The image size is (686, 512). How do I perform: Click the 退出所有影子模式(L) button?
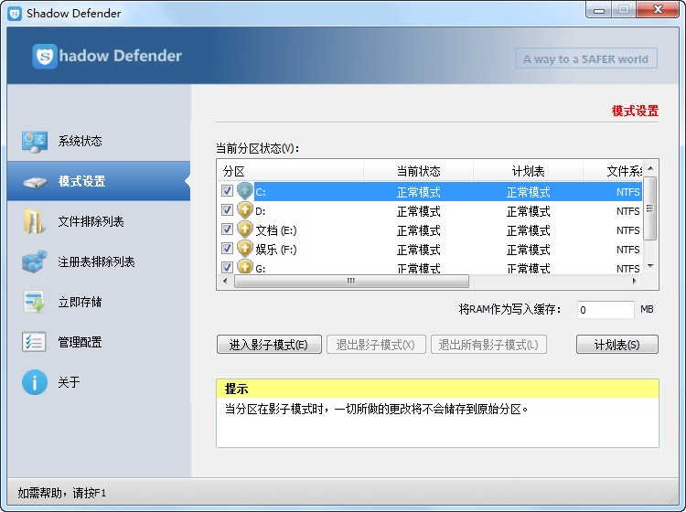click(x=488, y=345)
